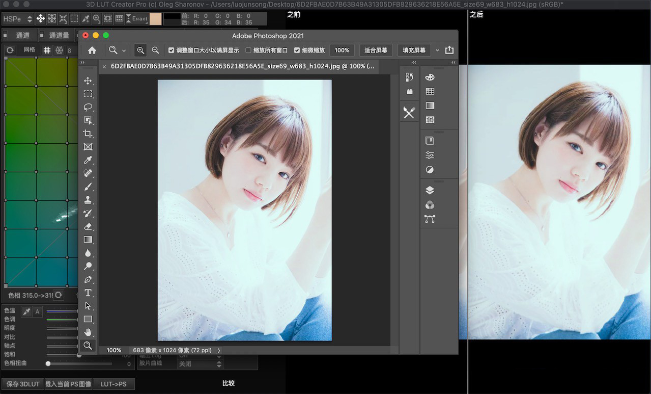Select the Rectangular Marquee tool
651x394 pixels.
(x=88, y=94)
